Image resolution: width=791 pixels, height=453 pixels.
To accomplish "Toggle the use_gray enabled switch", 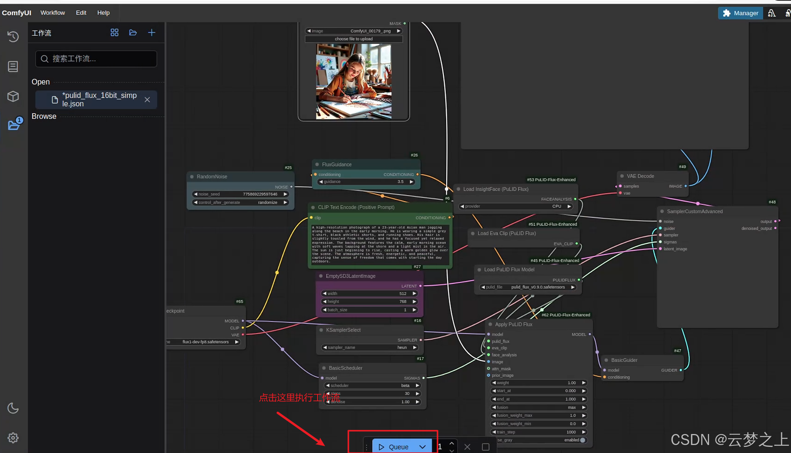I will [x=582, y=440].
